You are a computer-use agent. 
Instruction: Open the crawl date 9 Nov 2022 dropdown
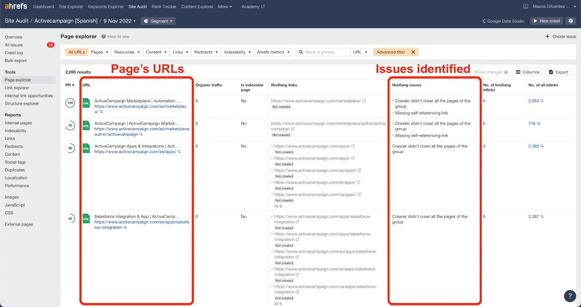point(119,21)
